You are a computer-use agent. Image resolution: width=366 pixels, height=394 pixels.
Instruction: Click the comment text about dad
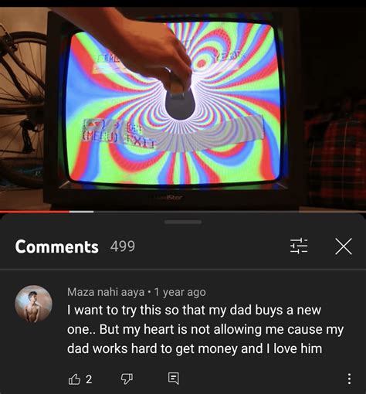(205, 329)
